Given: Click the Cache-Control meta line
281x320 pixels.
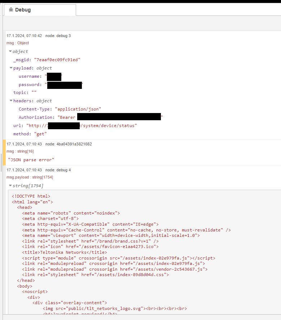Looking at the screenshot, I should (x=126, y=230).
